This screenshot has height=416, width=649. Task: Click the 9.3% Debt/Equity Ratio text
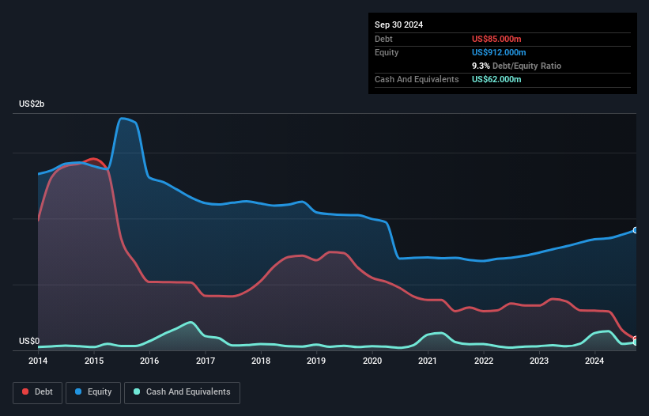pos(516,66)
